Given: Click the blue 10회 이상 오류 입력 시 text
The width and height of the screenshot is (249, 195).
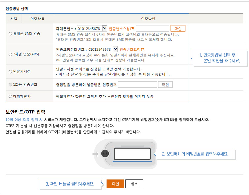Looking at the screenshot, I should point(24,120).
